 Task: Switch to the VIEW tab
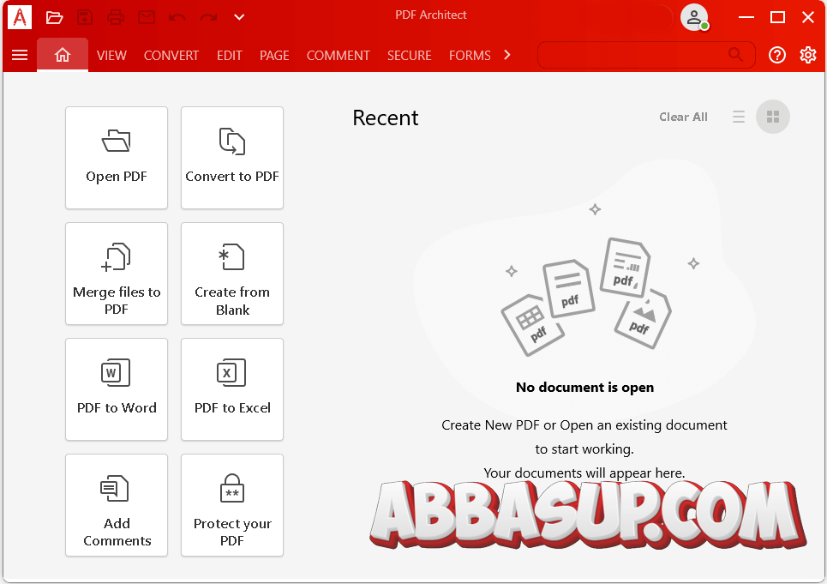coord(111,56)
